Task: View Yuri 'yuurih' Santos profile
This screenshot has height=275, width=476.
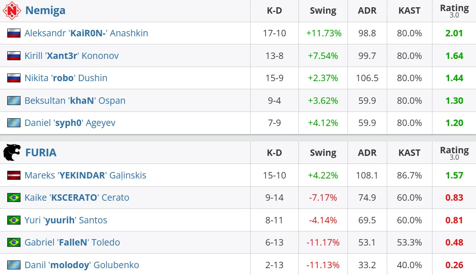Action: (x=66, y=220)
